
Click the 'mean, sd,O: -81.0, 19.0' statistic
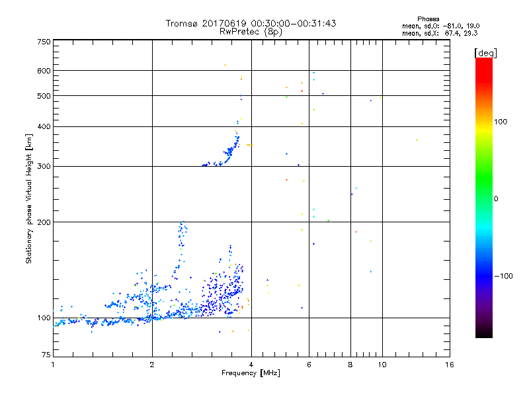pyautogui.click(x=440, y=26)
